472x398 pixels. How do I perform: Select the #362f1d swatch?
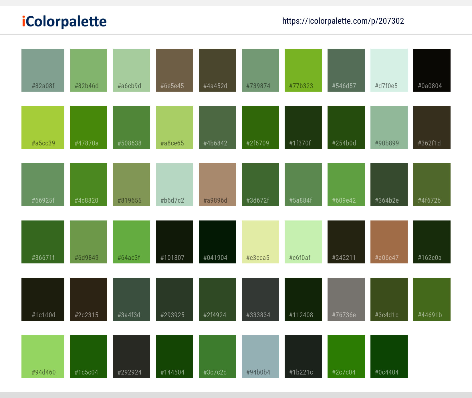point(432,127)
